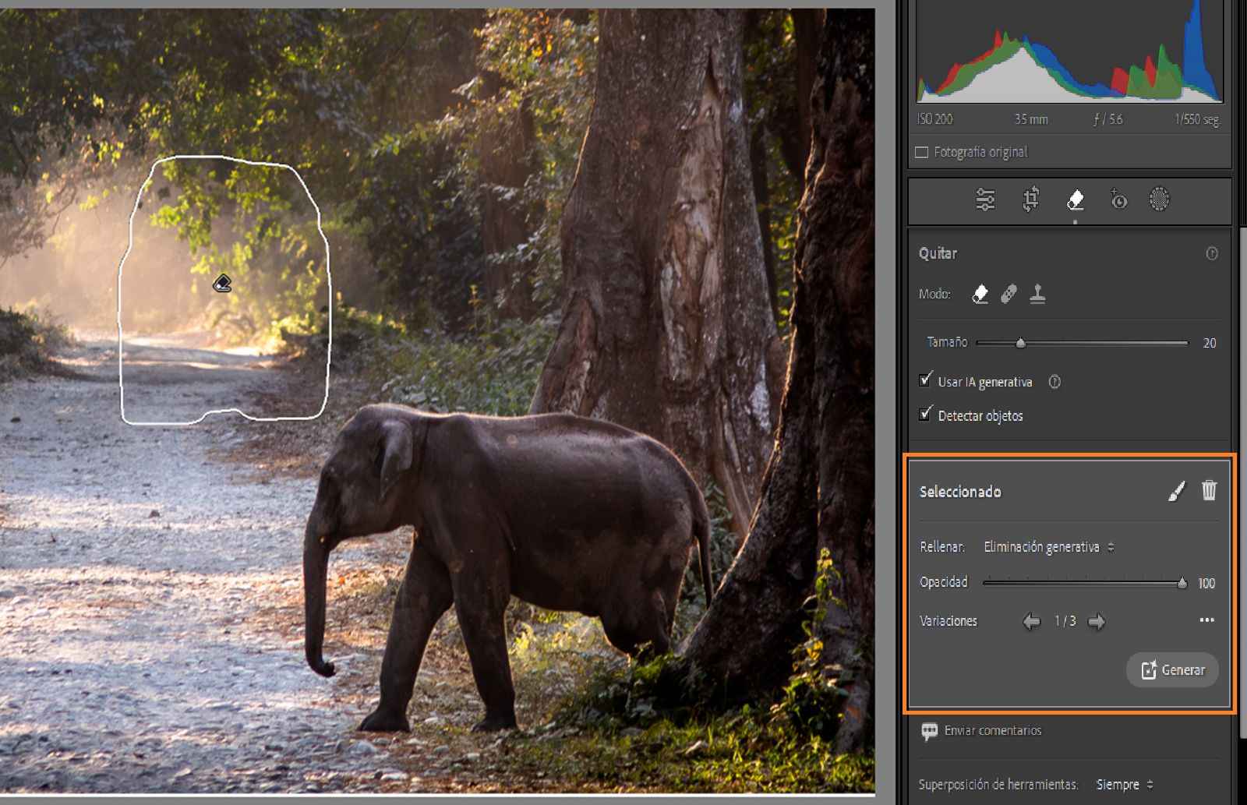
Task: Select the Red eye correction tool
Action: point(1118,199)
